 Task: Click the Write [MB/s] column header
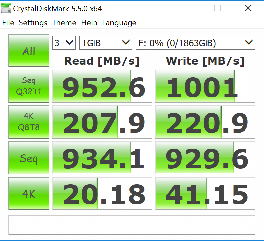pos(205,61)
